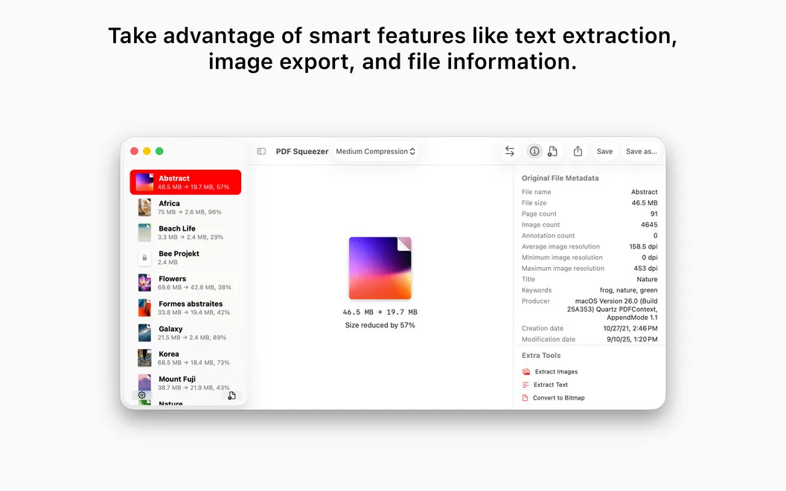Click the '46.5 MB → 19.7 MB' size text

(x=380, y=312)
